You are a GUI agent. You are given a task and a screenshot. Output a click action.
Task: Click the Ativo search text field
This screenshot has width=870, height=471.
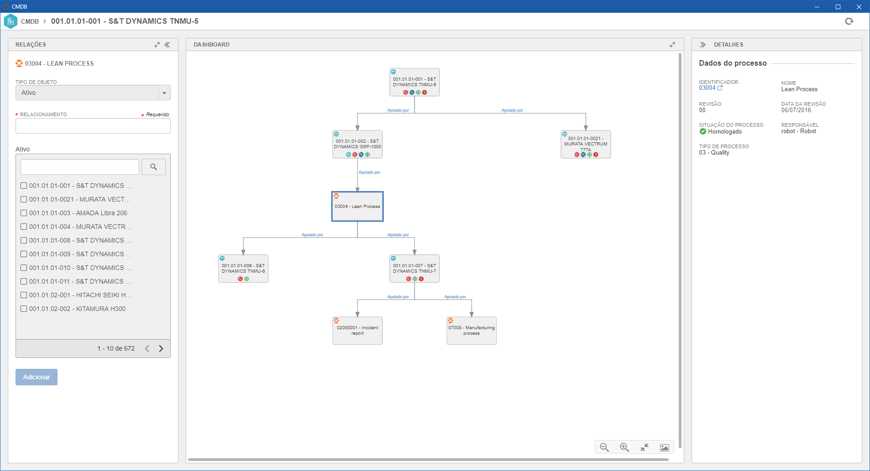point(80,167)
